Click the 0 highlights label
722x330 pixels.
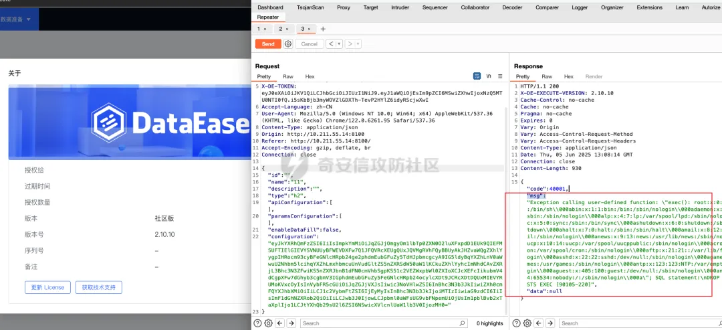[489, 323]
